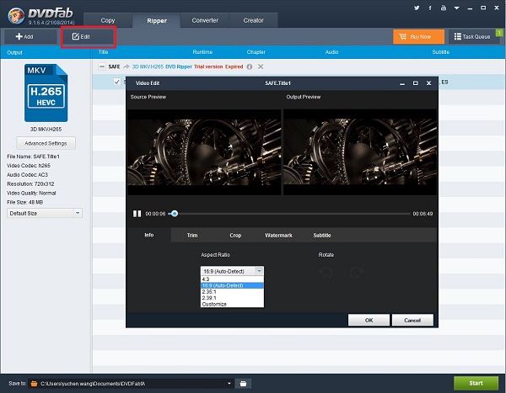Click the Audio column header
Image resolution: width=506 pixels, height=393 pixels.
click(x=331, y=52)
